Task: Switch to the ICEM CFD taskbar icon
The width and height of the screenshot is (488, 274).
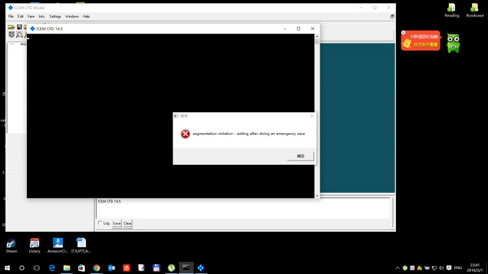Action: click(201, 268)
